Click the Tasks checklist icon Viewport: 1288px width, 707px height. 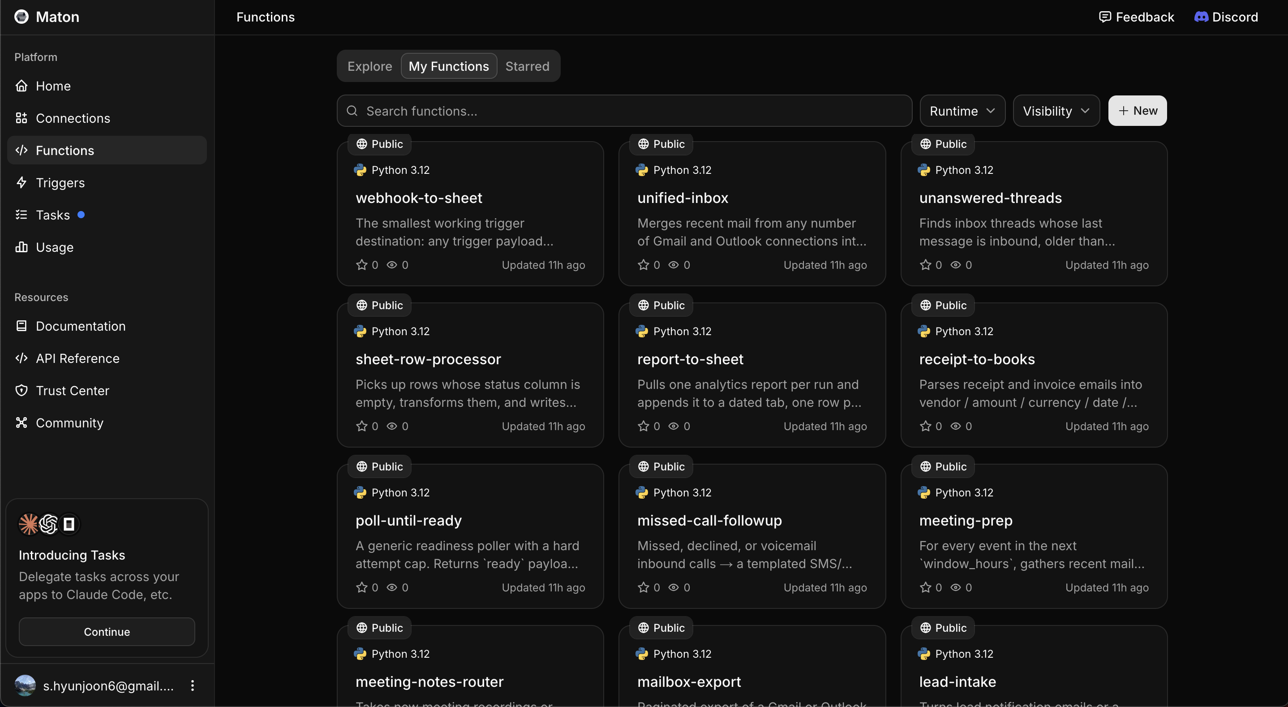[21, 215]
